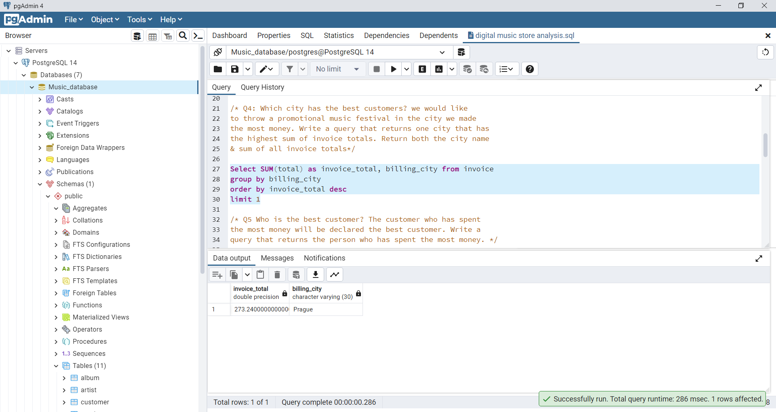
Task: Download query results using the download icon
Action: pyautogui.click(x=315, y=274)
